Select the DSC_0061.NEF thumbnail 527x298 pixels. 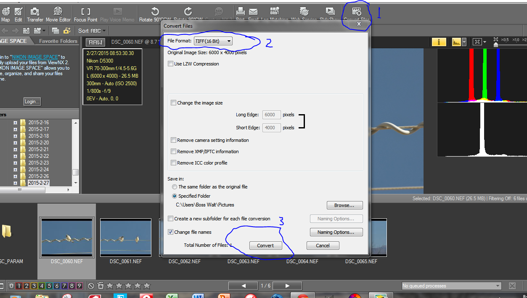pyautogui.click(x=126, y=237)
